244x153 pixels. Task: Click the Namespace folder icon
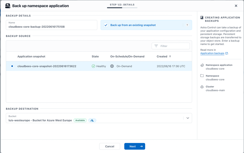tap(202, 76)
